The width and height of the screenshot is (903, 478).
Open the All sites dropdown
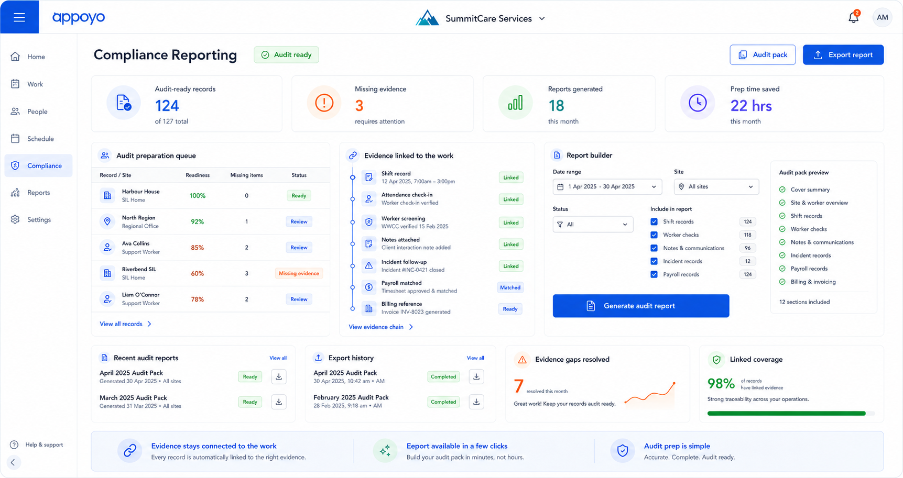coord(716,186)
